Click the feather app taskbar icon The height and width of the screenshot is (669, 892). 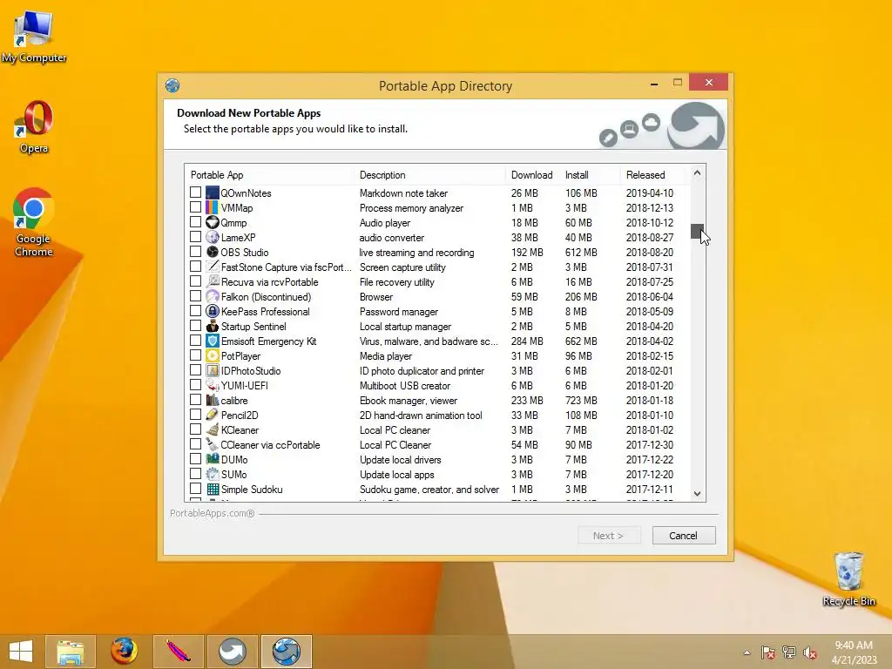178,652
